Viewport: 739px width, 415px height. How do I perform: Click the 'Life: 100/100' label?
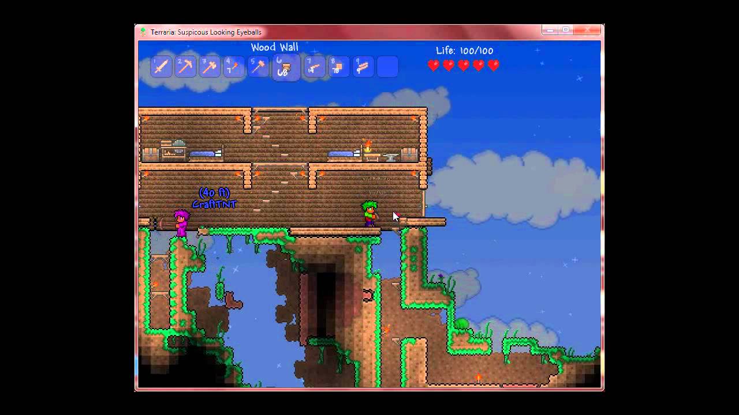pyautogui.click(x=464, y=51)
